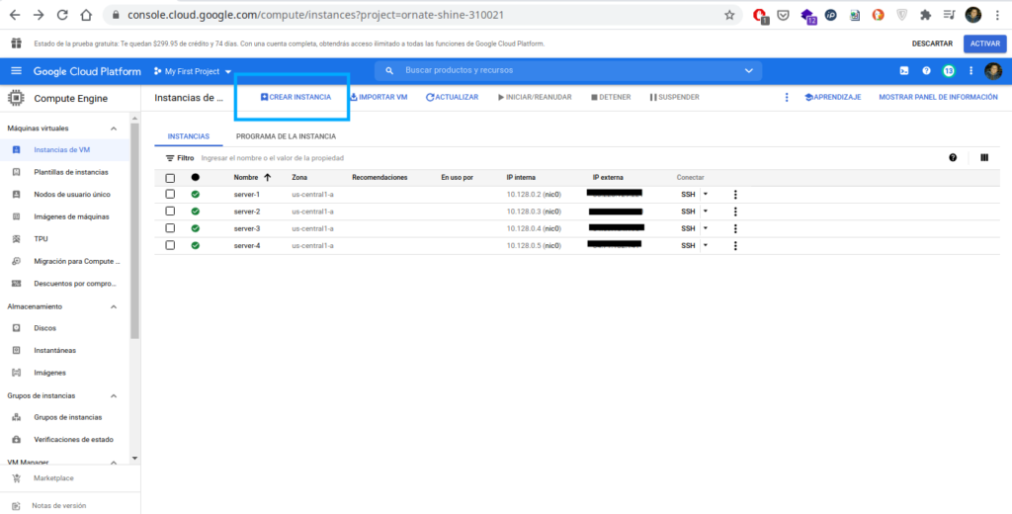Select the server-1 checkbox

pyautogui.click(x=170, y=195)
